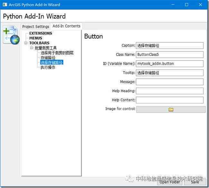
Task: Select EXTENSIONS in the tree
Action: 41,33
